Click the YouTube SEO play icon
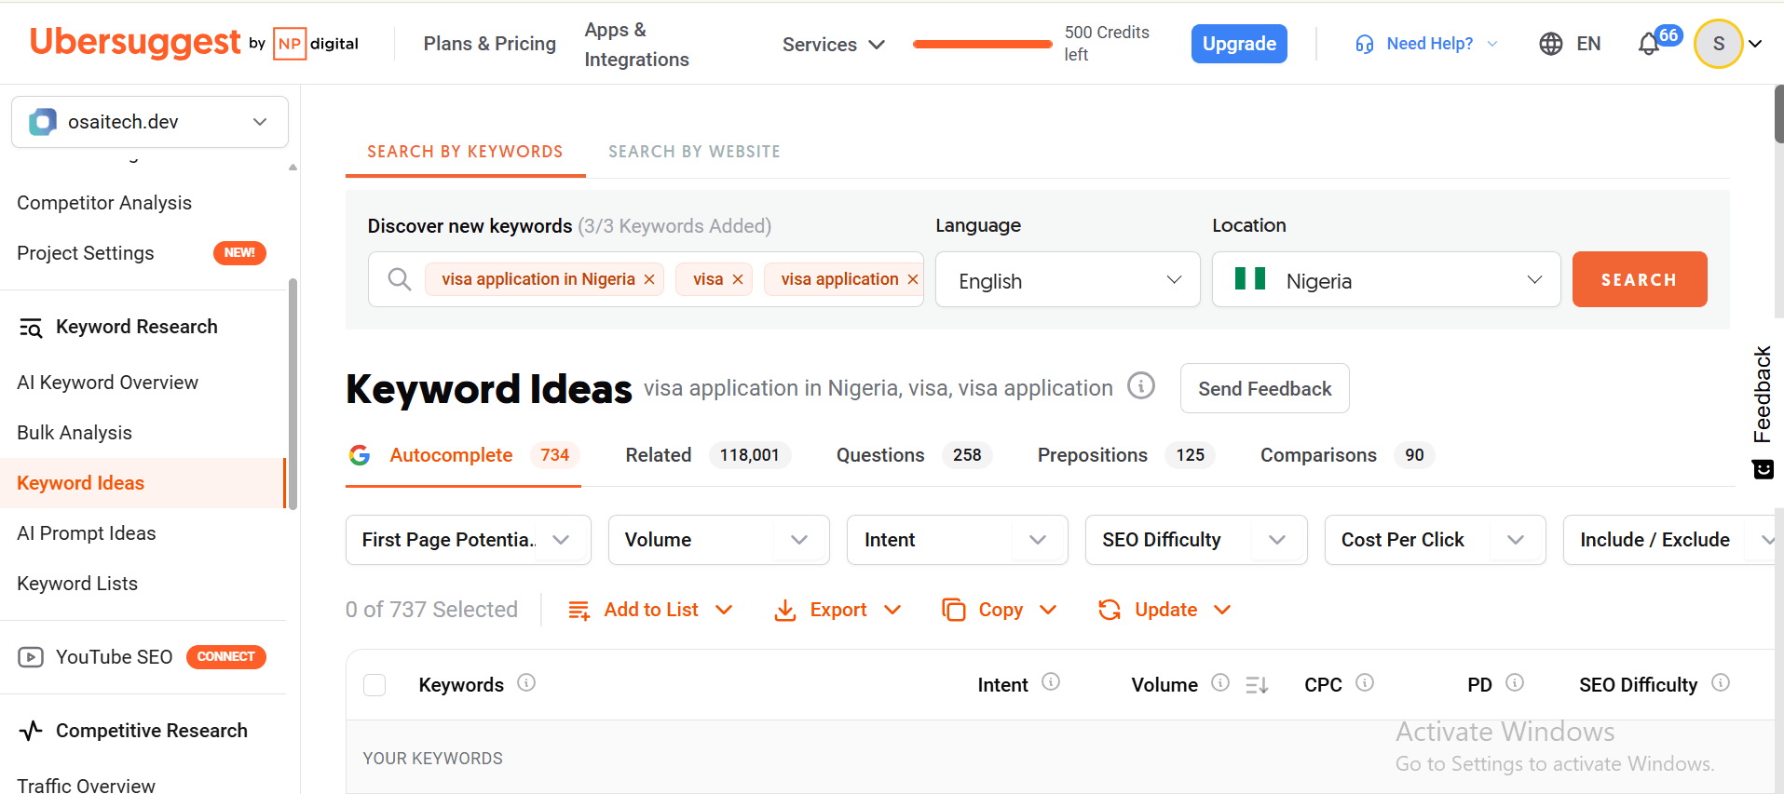Viewport: 1784px width, 794px height. coord(31,657)
